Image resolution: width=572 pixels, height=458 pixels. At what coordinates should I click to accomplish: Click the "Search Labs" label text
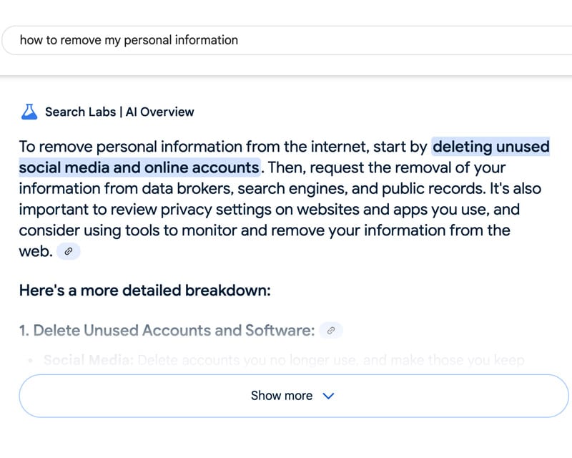[x=80, y=112]
